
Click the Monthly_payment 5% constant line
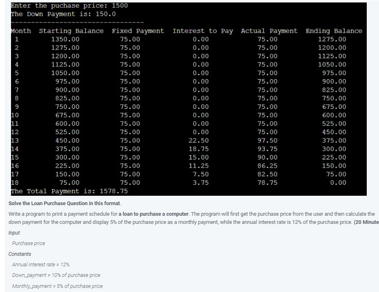57,286
